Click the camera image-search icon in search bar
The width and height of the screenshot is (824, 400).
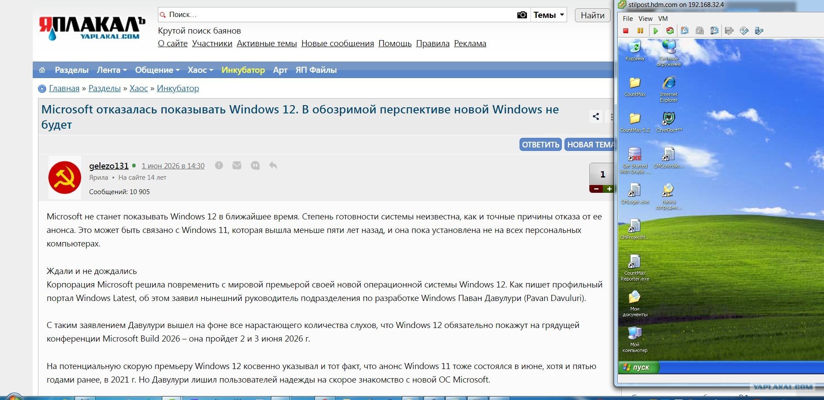tap(522, 15)
